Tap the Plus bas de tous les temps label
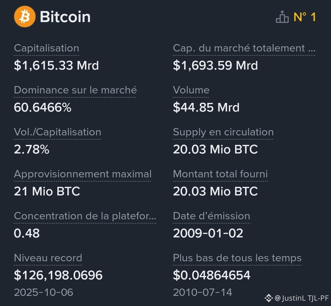The image size is (331, 306). tap(237, 258)
